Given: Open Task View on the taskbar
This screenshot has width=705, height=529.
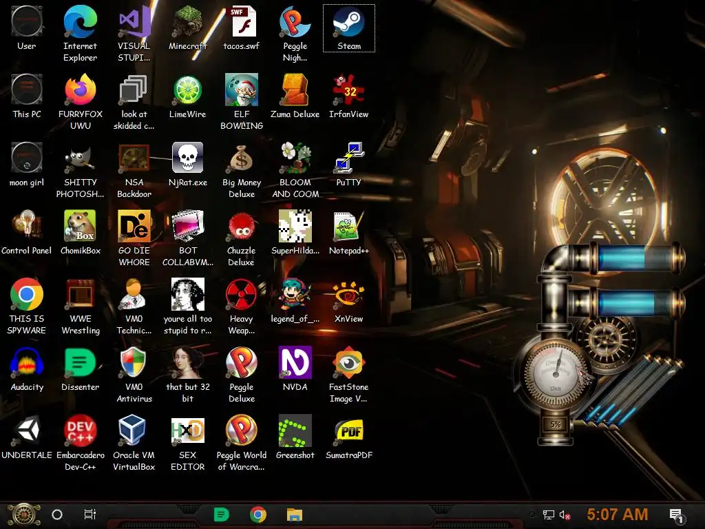Looking at the screenshot, I should tap(90, 514).
